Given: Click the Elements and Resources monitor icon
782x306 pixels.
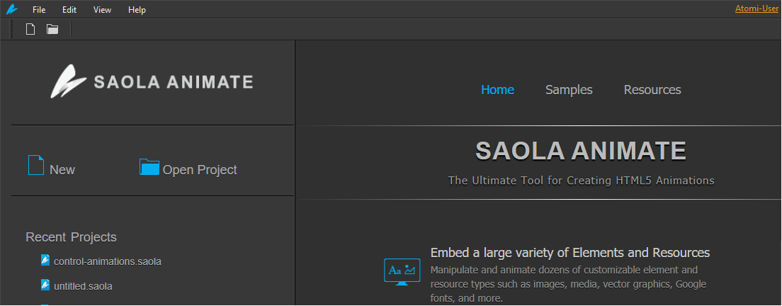Looking at the screenshot, I should (402, 272).
